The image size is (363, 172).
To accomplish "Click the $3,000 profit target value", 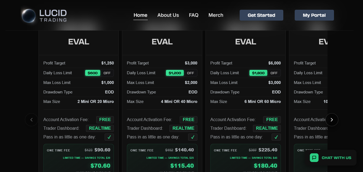I will 191,63.
